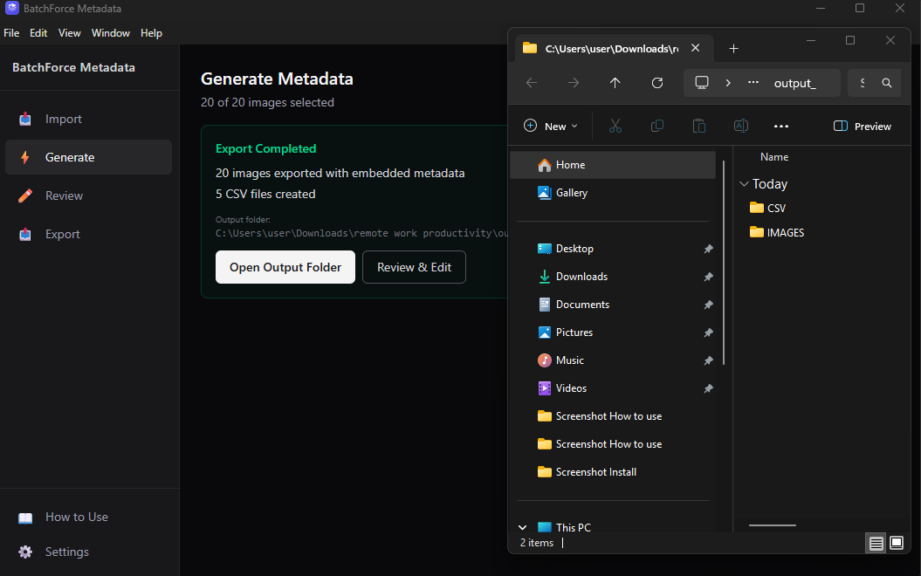Select Import in the BatchForce sidebar
This screenshot has height=576, width=921.
coord(61,119)
